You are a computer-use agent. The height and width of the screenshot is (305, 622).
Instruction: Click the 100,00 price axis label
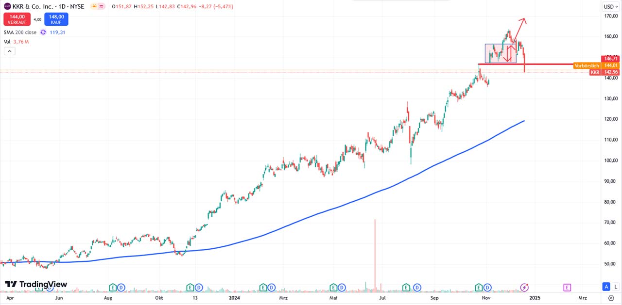click(610, 161)
